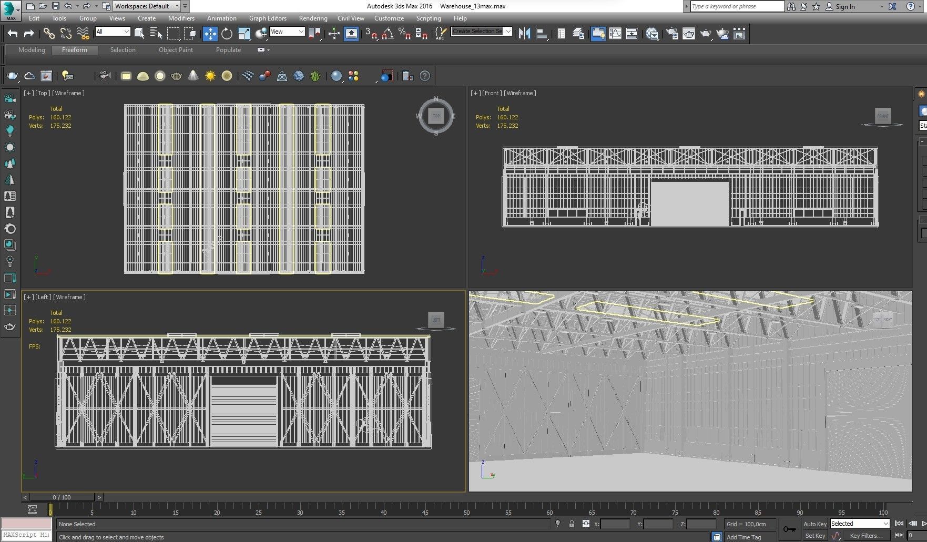Toggle the selection lock padlock

(572, 524)
